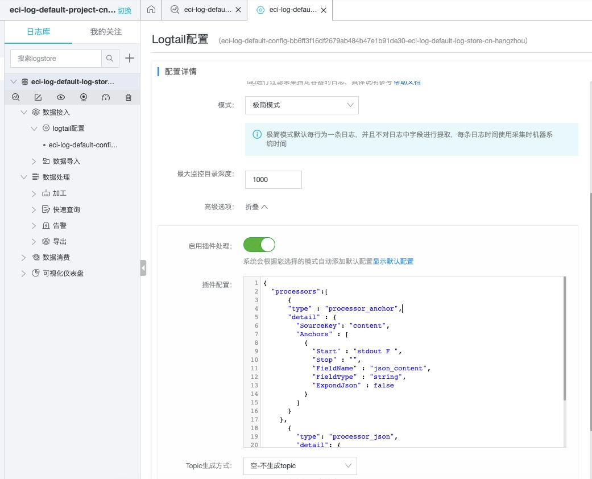
Task: Click the consumption preview icon in logstore toolbar
Action: click(x=84, y=97)
